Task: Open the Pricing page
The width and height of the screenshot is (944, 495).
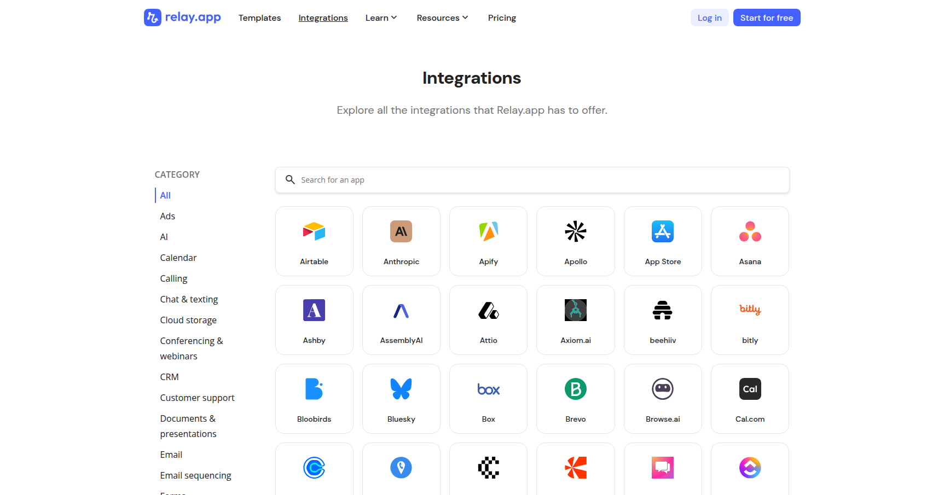Action: pos(502,18)
